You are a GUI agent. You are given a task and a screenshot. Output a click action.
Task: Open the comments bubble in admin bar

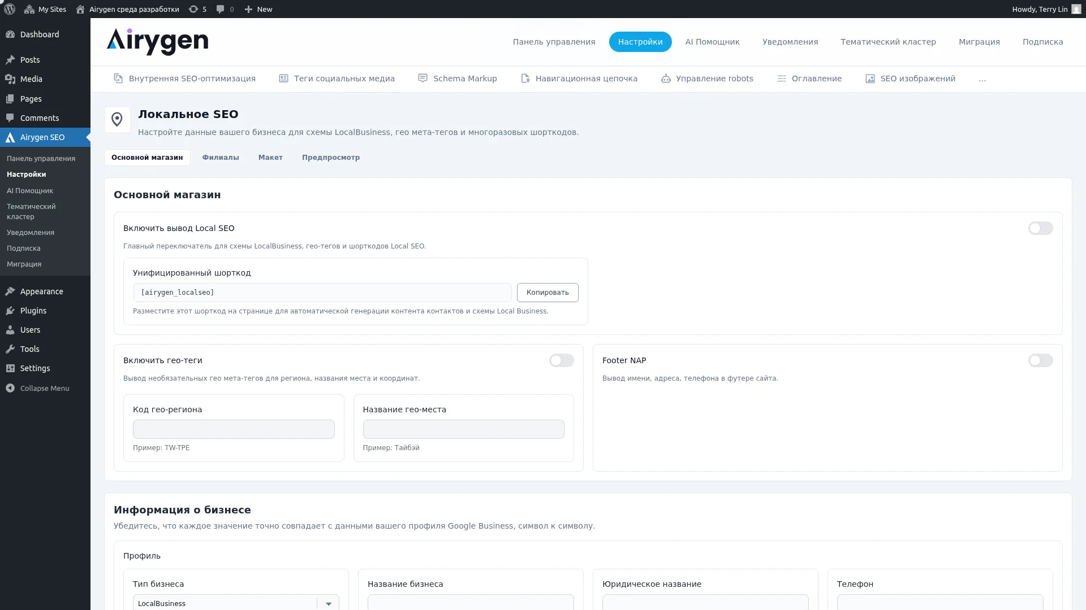pyautogui.click(x=225, y=9)
